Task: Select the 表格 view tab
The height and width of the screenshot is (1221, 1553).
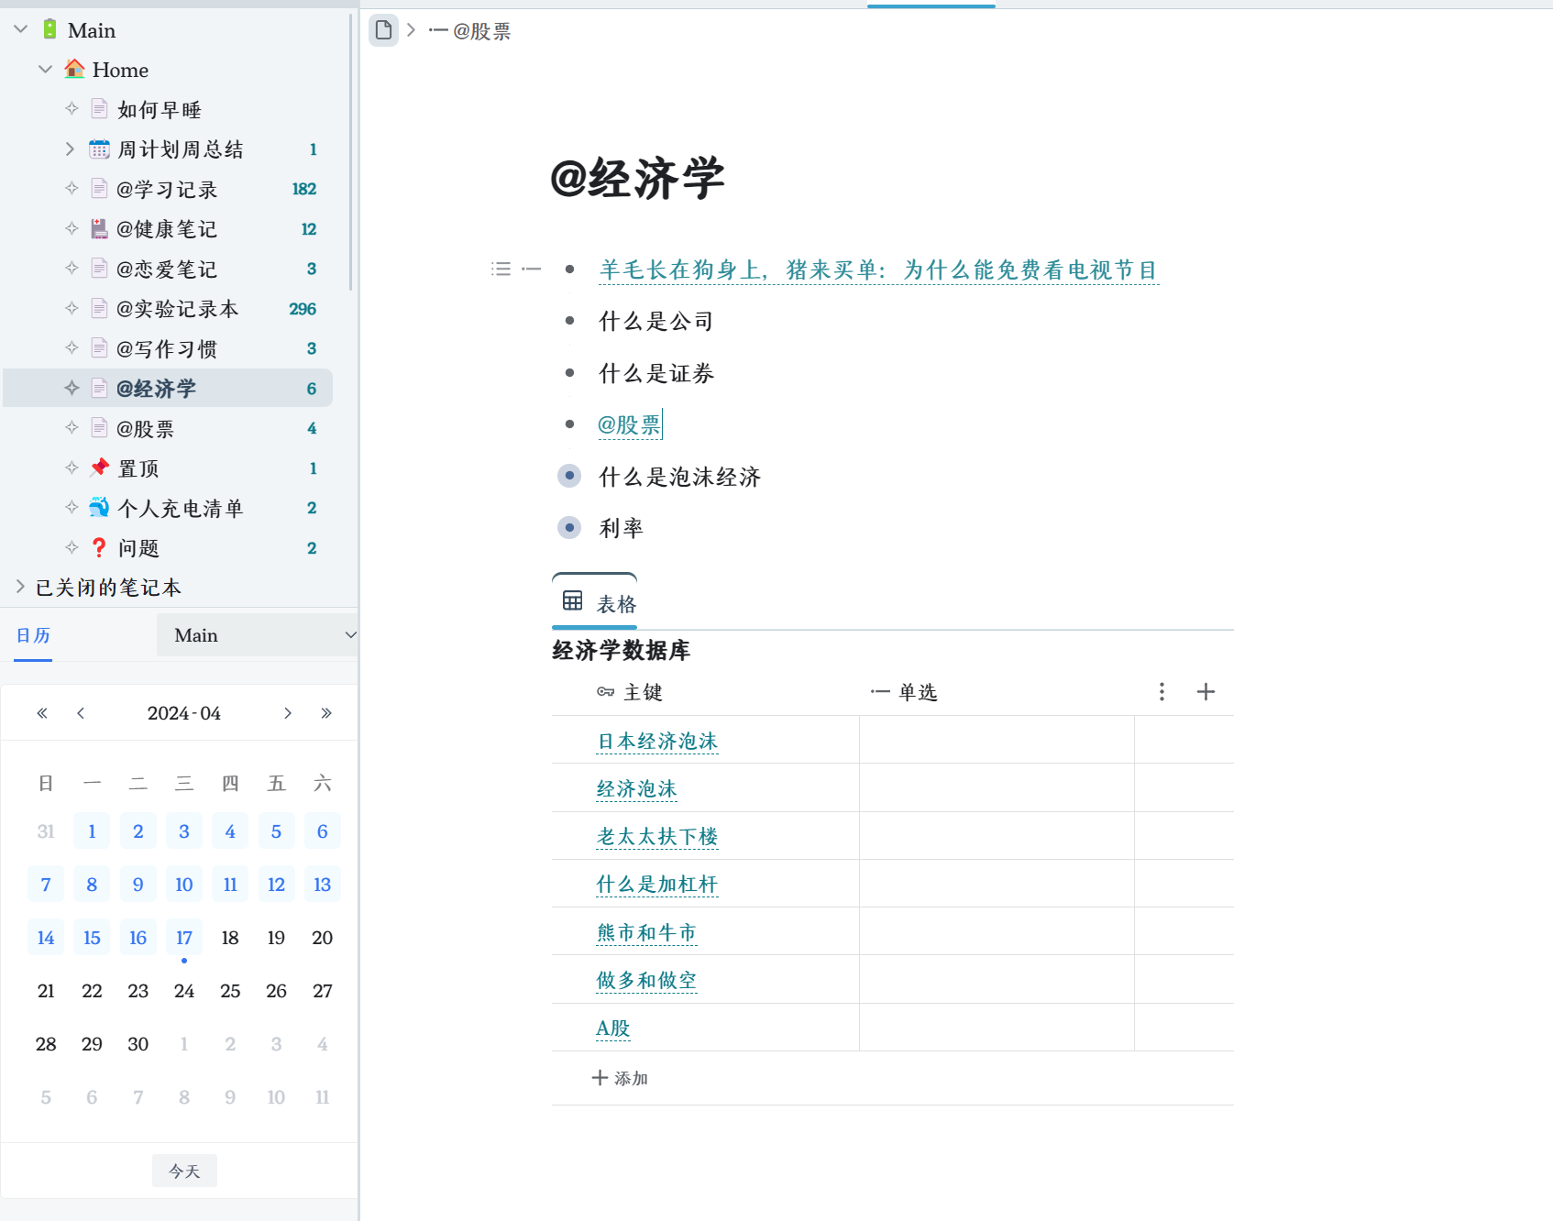Action: (615, 604)
